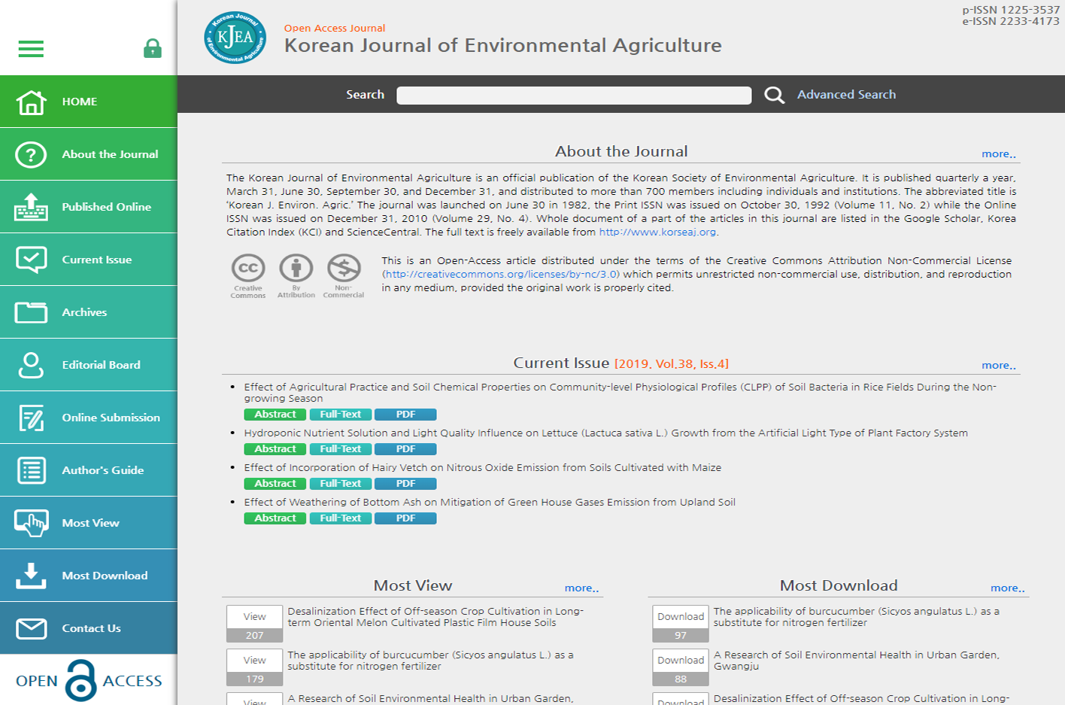Screen dimensions: 1065x705
Task: Click the green padlock login icon
Action: (x=153, y=49)
